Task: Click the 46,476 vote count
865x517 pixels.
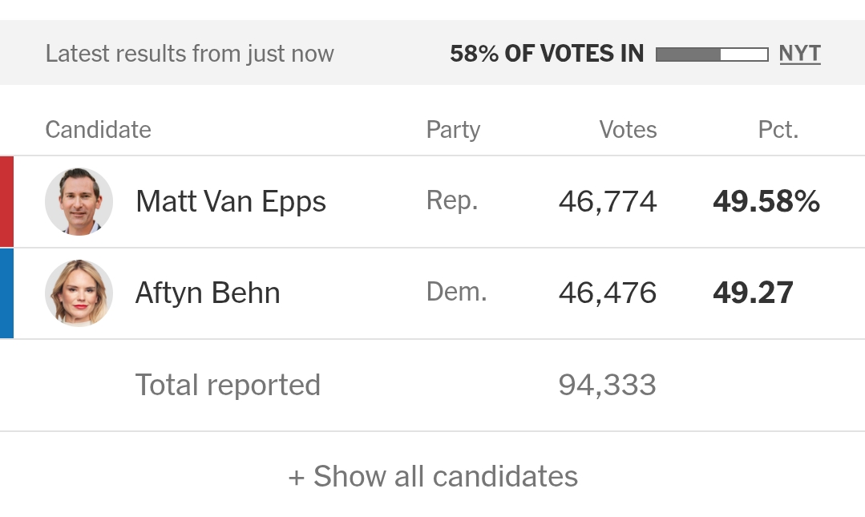Action: [608, 293]
